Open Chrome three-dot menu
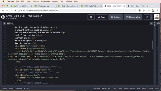 [x=157, y=11]
